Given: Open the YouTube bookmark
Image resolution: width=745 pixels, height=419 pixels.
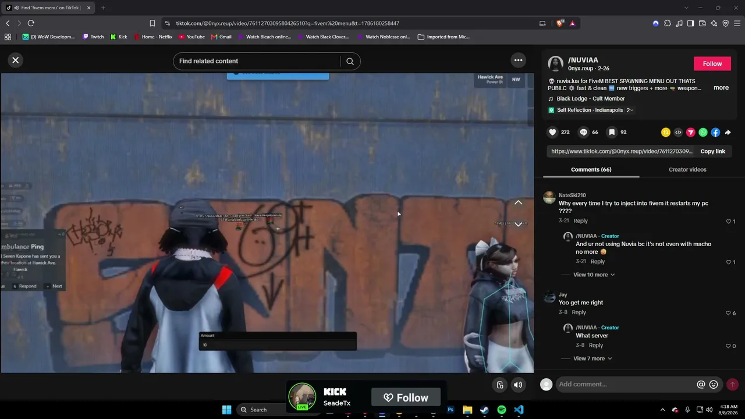Looking at the screenshot, I should 191,37.
